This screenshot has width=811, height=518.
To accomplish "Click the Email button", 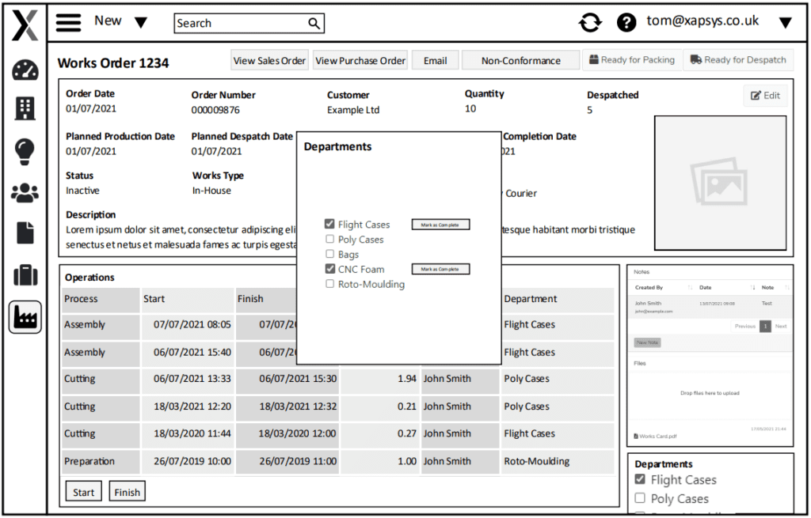I will 436,60.
